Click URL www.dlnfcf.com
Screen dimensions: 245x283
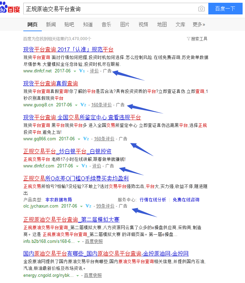point(39,166)
